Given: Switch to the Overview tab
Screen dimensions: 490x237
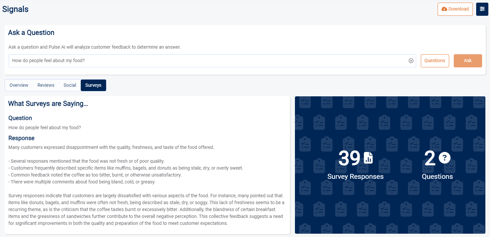Looking at the screenshot, I should pyautogui.click(x=19, y=85).
